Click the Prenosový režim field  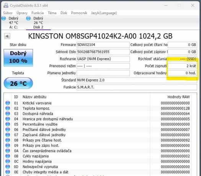point(103,66)
